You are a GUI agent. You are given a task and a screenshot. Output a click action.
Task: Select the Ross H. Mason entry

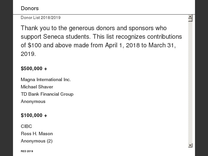point(37,134)
